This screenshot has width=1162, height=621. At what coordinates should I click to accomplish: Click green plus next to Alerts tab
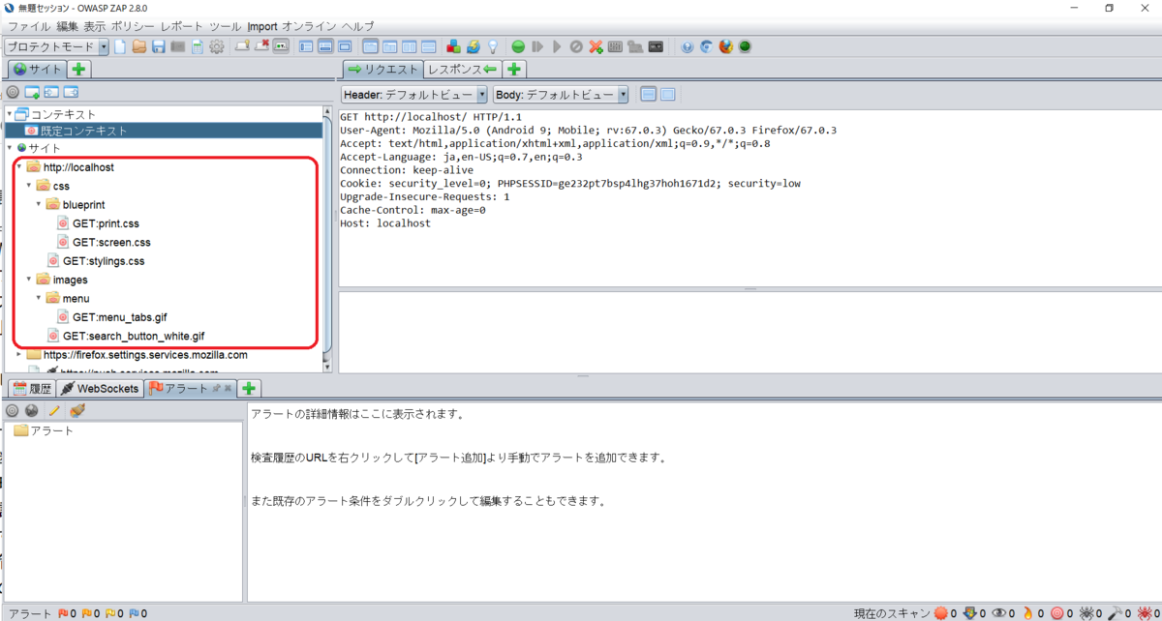(x=249, y=388)
